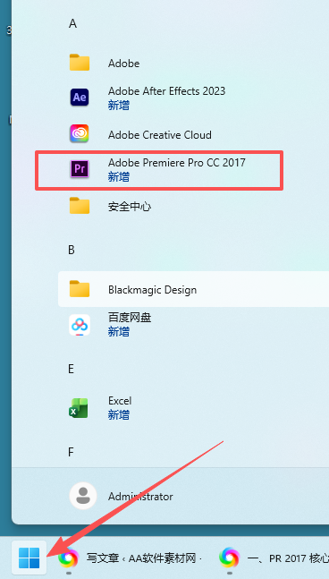
Task: Click the Adobe Premiere Pro CC 2017 label
Action: (177, 163)
